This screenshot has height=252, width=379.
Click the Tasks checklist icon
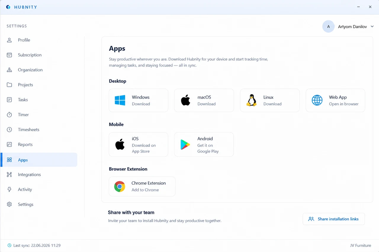point(9,100)
